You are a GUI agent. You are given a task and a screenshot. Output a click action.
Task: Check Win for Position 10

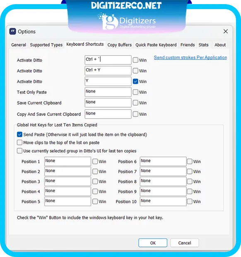pyautogui.click(x=190, y=202)
